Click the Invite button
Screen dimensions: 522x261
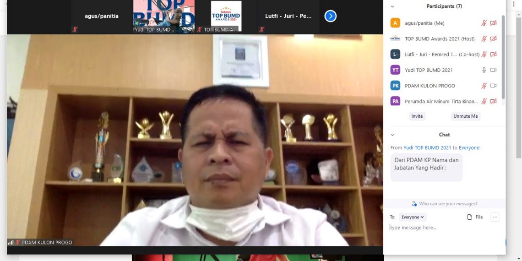(417, 116)
